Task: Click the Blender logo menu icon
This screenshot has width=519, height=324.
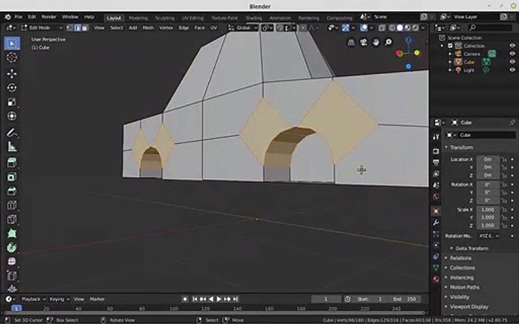Action: pyautogui.click(x=8, y=17)
